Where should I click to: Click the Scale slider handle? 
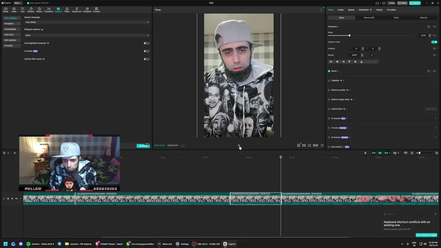(349, 35)
